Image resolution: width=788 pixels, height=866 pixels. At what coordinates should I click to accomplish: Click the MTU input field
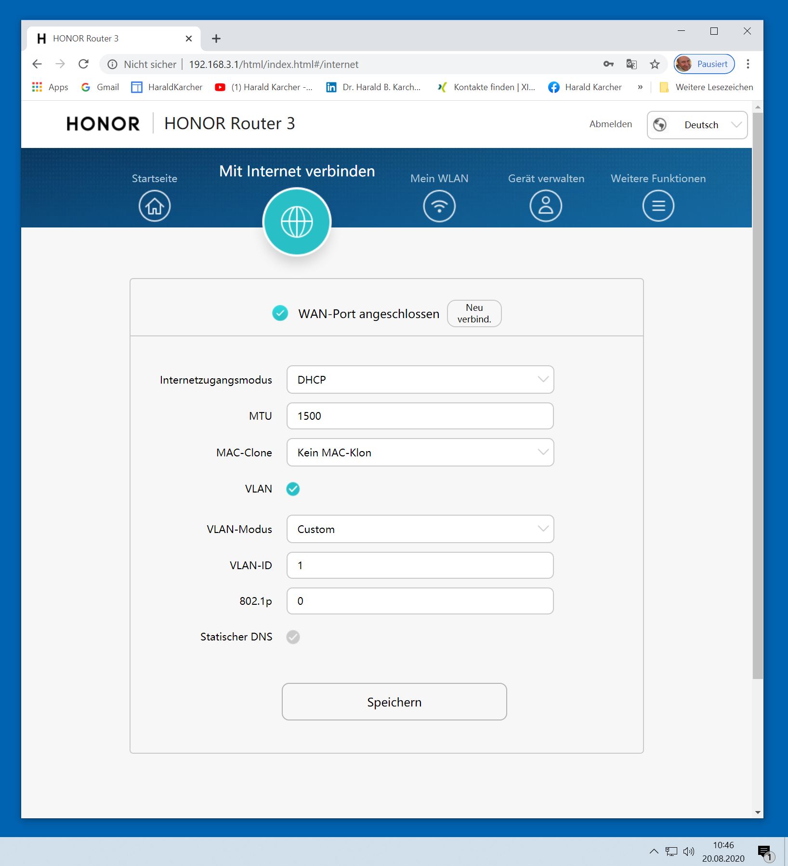tap(420, 416)
